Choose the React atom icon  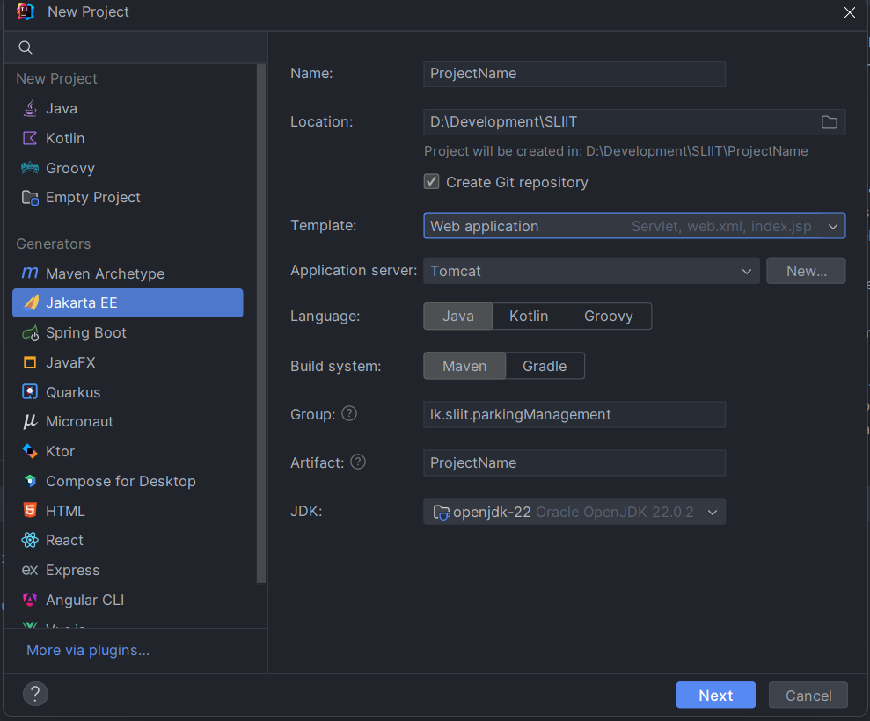(x=30, y=541)
